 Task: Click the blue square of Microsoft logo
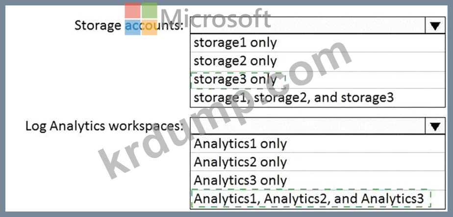pyautogui.click(x=132, y=27)
